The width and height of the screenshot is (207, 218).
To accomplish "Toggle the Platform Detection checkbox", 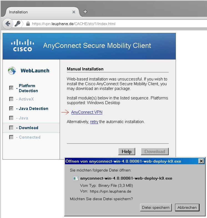I will [11, 88].
